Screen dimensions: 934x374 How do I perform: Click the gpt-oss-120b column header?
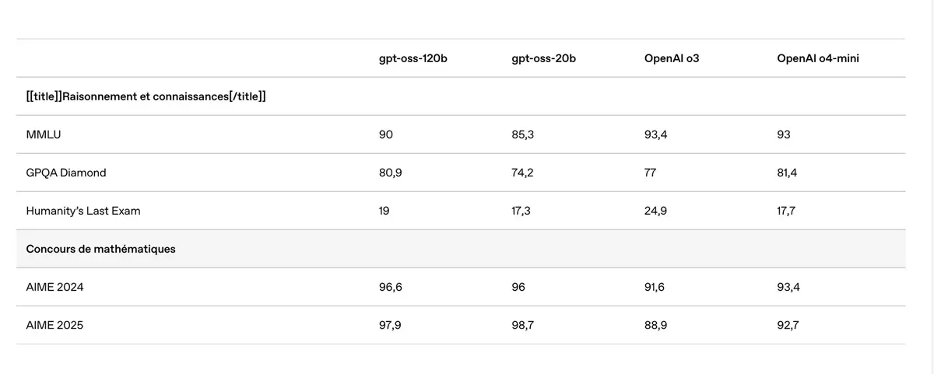pos(413,59)
